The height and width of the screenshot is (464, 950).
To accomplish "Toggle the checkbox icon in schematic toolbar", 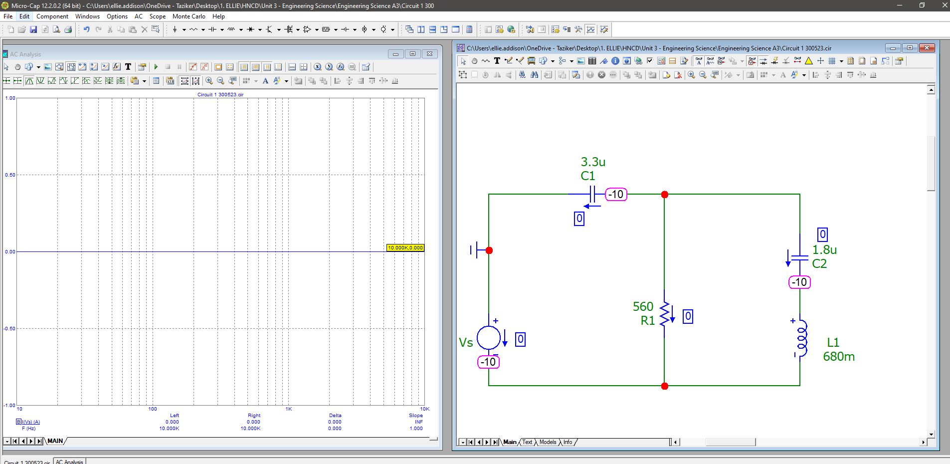I will [650, 61].
